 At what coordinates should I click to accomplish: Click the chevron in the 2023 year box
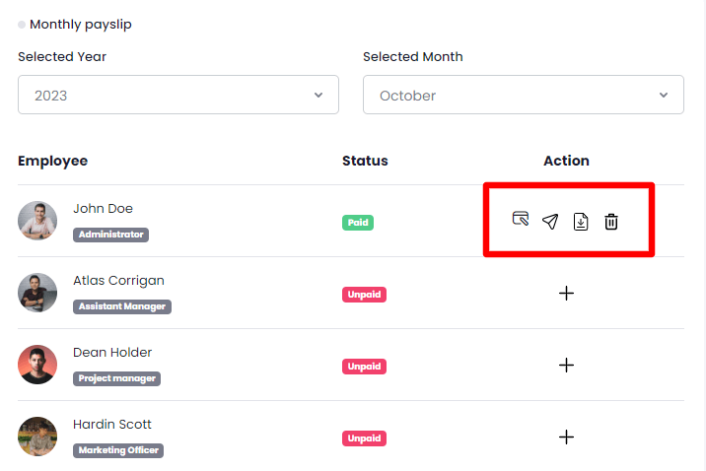pos(318,95)
